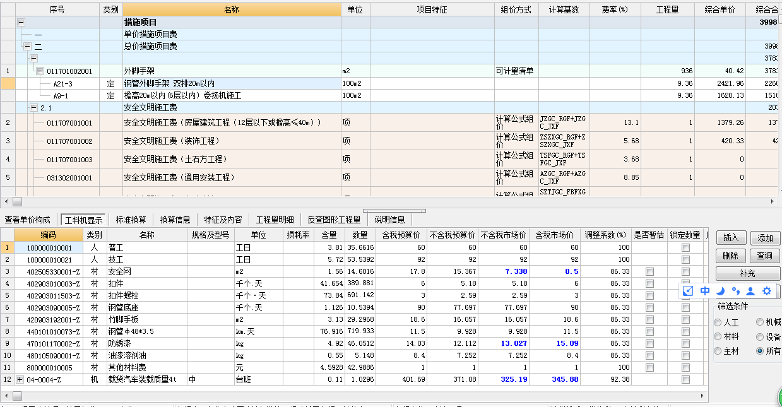This screenshot has width=782, height=407.
Task: Click the 补充 button
Action: [x=748, y=274]
